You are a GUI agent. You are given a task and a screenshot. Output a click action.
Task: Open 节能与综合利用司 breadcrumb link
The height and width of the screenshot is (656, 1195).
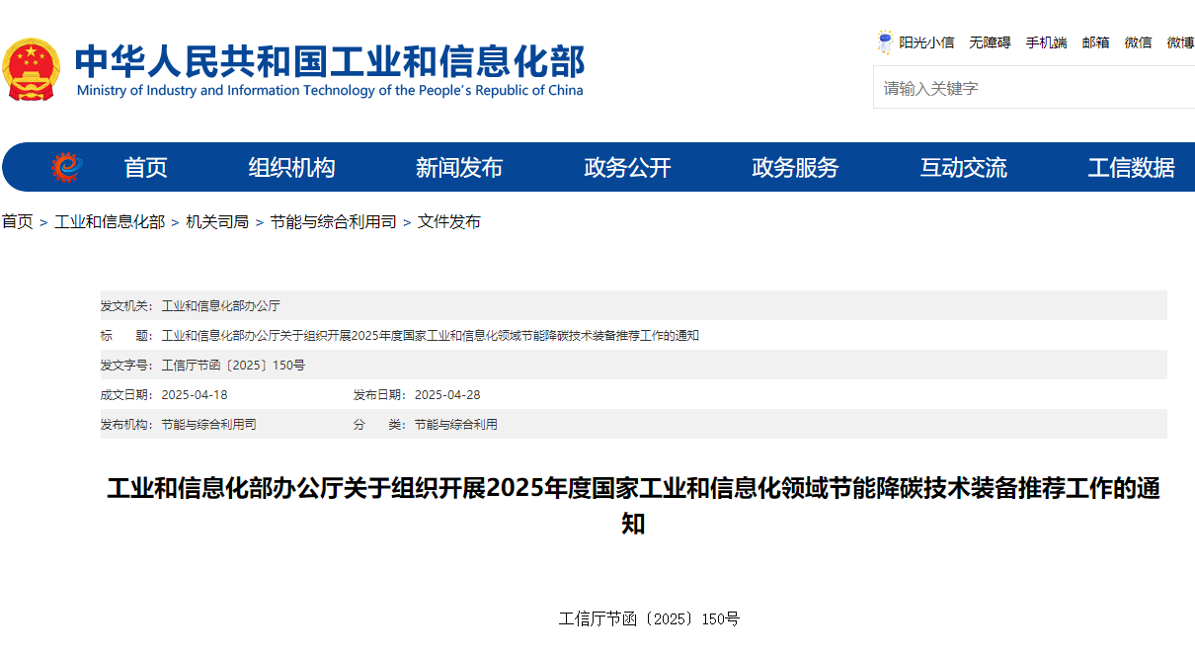(x=333, y=222)
